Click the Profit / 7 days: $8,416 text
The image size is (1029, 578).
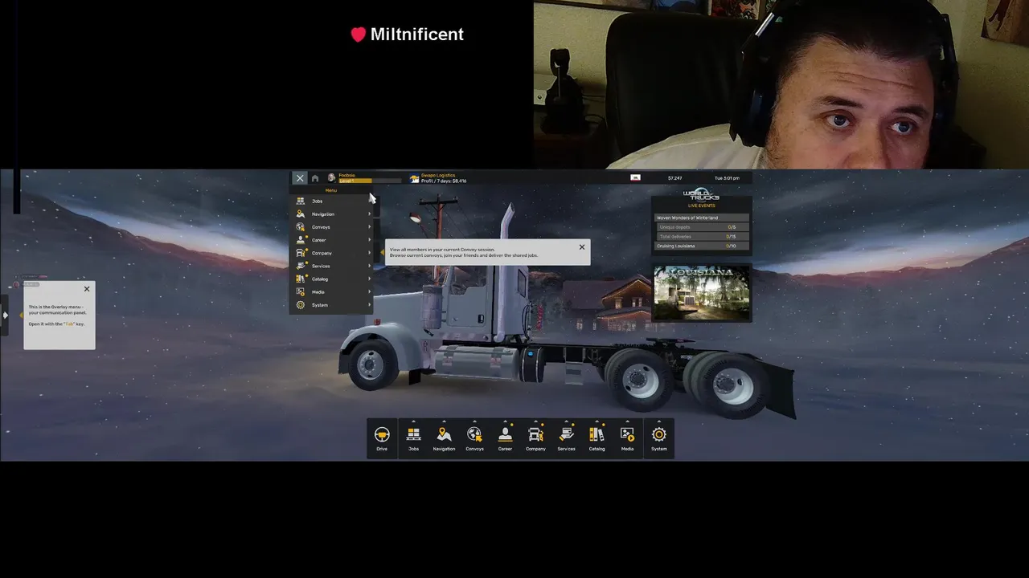(x=444, y=181)
